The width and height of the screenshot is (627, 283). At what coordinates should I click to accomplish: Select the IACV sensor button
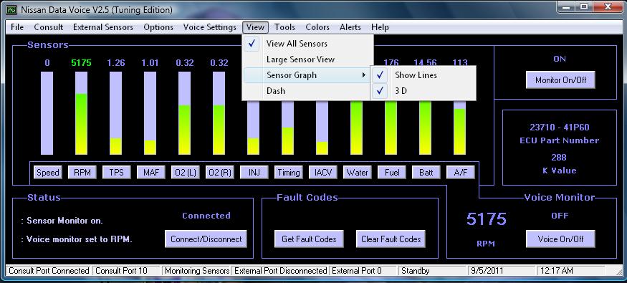tap(322, 173)
